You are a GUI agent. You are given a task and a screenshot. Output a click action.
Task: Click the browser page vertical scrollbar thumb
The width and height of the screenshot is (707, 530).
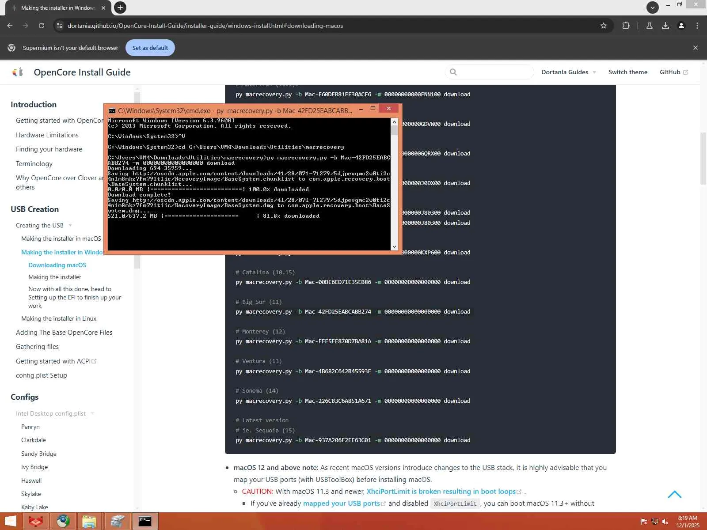pos(703,158)
